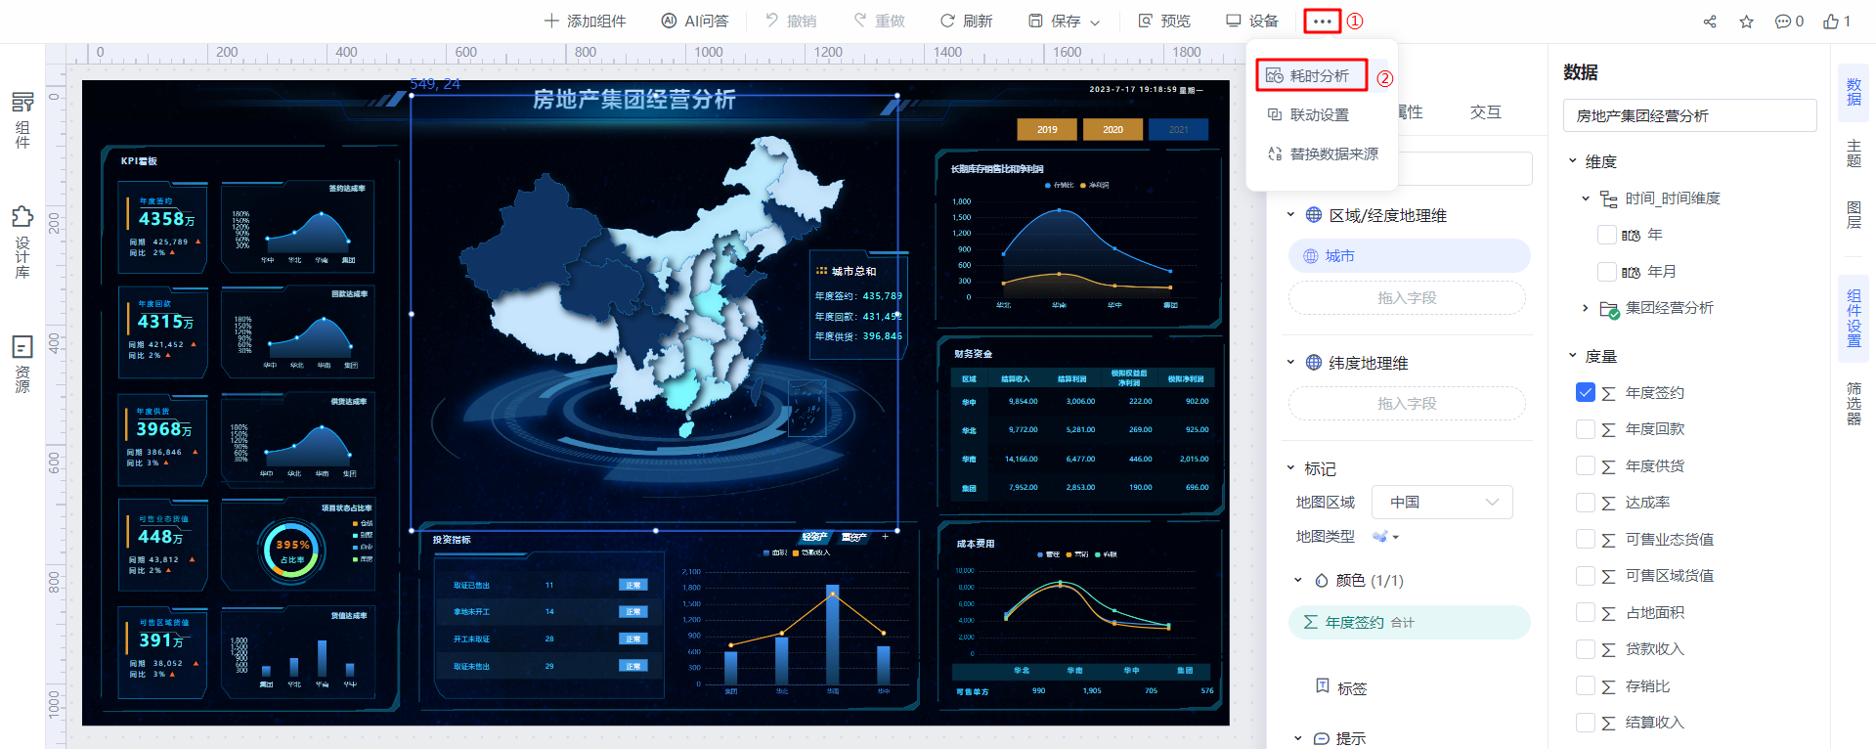Open the dropdown arrow next to 保存
Image resolution: width=1876 pixels, height=749 pixels.
1095,22
